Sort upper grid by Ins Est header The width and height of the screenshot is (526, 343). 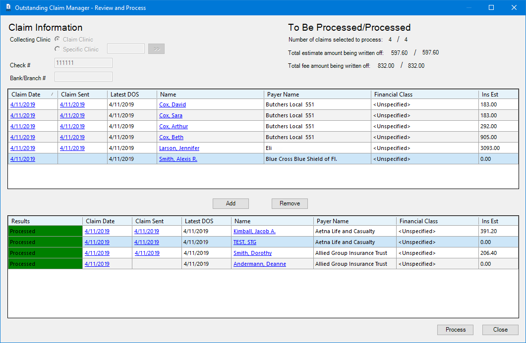click(x=499, y=95)
